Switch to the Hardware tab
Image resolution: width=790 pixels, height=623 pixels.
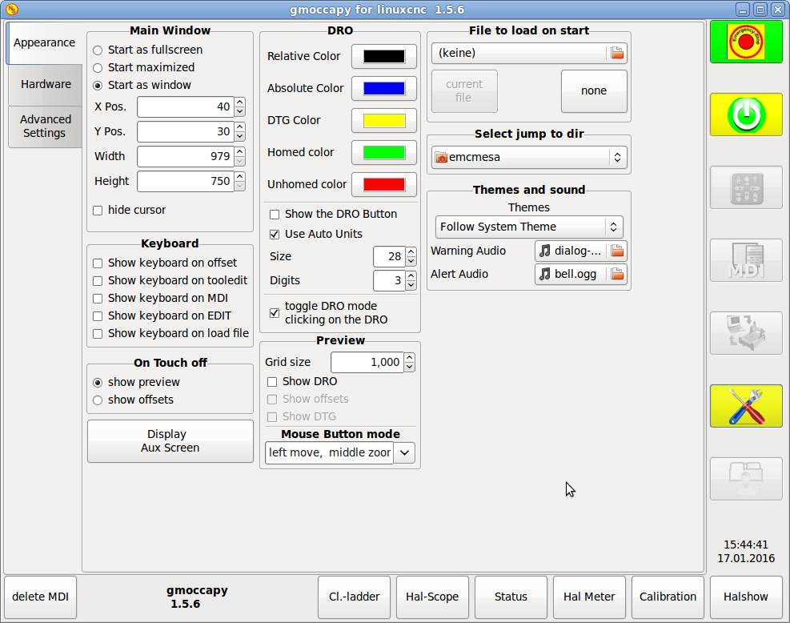pos(46,85)
